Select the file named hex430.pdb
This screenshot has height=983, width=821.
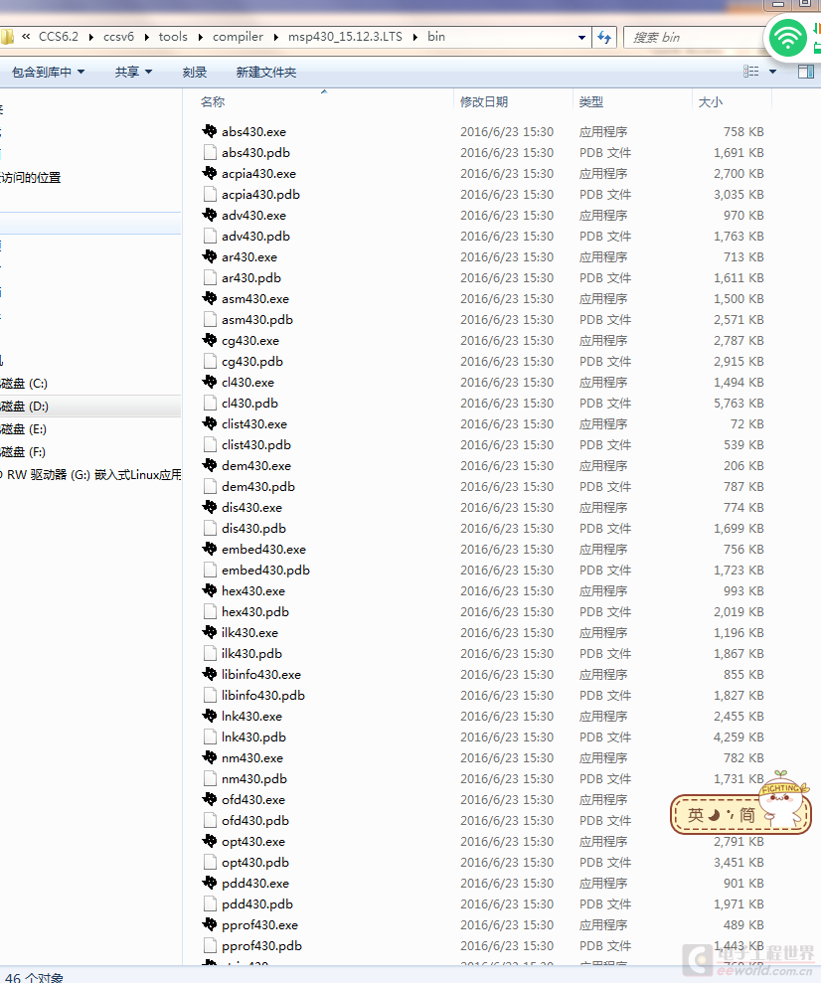[255, 612]
